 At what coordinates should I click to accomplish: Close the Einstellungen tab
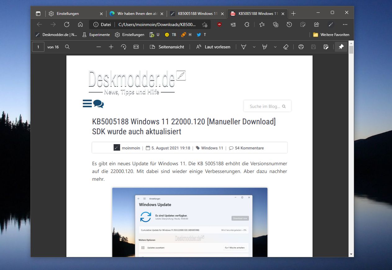101,14
